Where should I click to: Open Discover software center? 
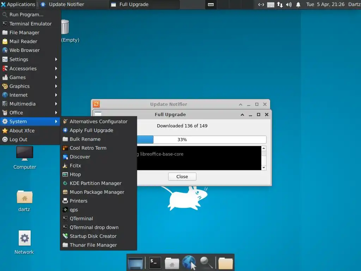tap(99, 157)
